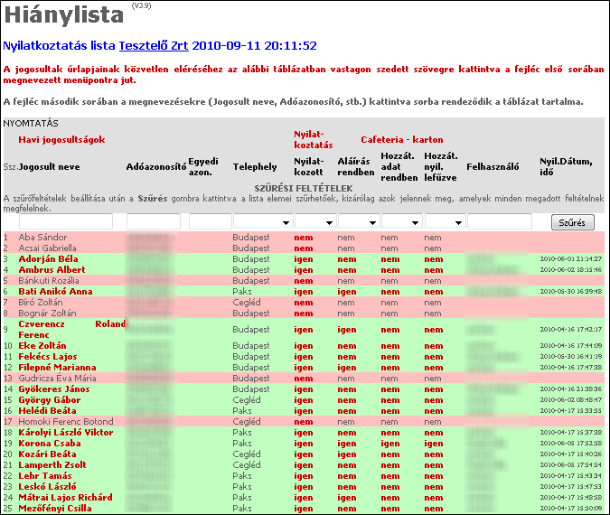
Task: Open Mezőfényi Csilla's form
Action: [x=55, y=509]
